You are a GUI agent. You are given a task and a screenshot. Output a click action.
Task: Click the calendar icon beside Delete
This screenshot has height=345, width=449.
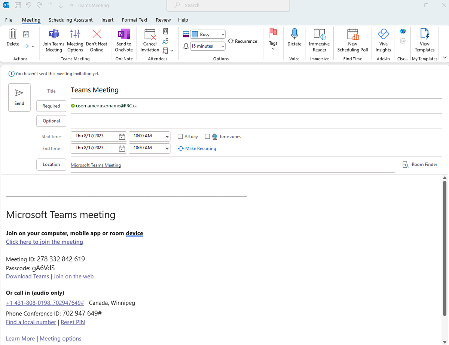(26, 34)
